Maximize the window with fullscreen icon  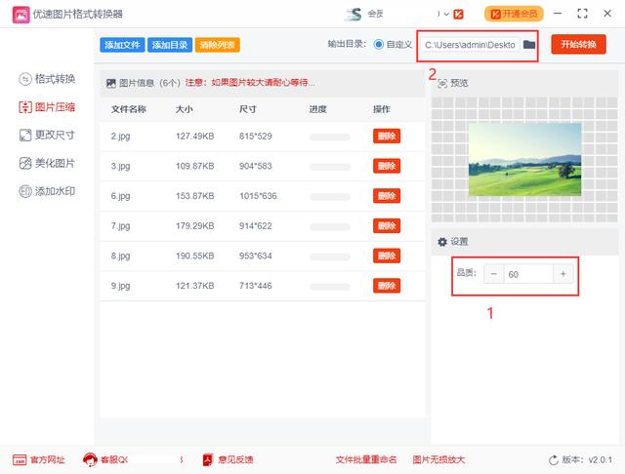[582, 14]
